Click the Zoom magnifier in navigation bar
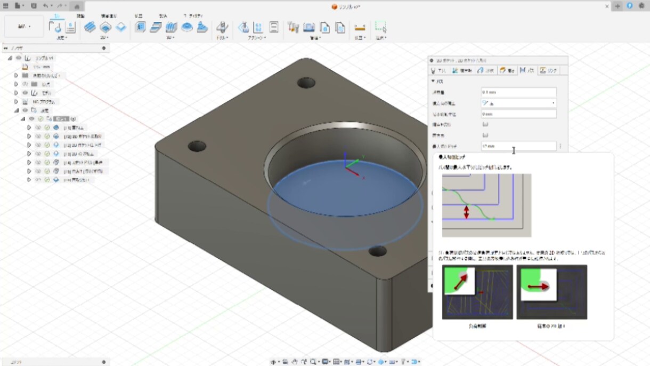650x366 pixels. click(314, 362)
